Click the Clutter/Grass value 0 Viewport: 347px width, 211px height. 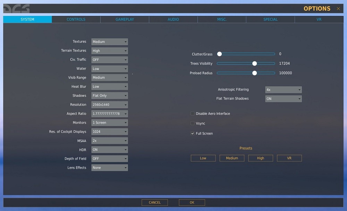280,54
